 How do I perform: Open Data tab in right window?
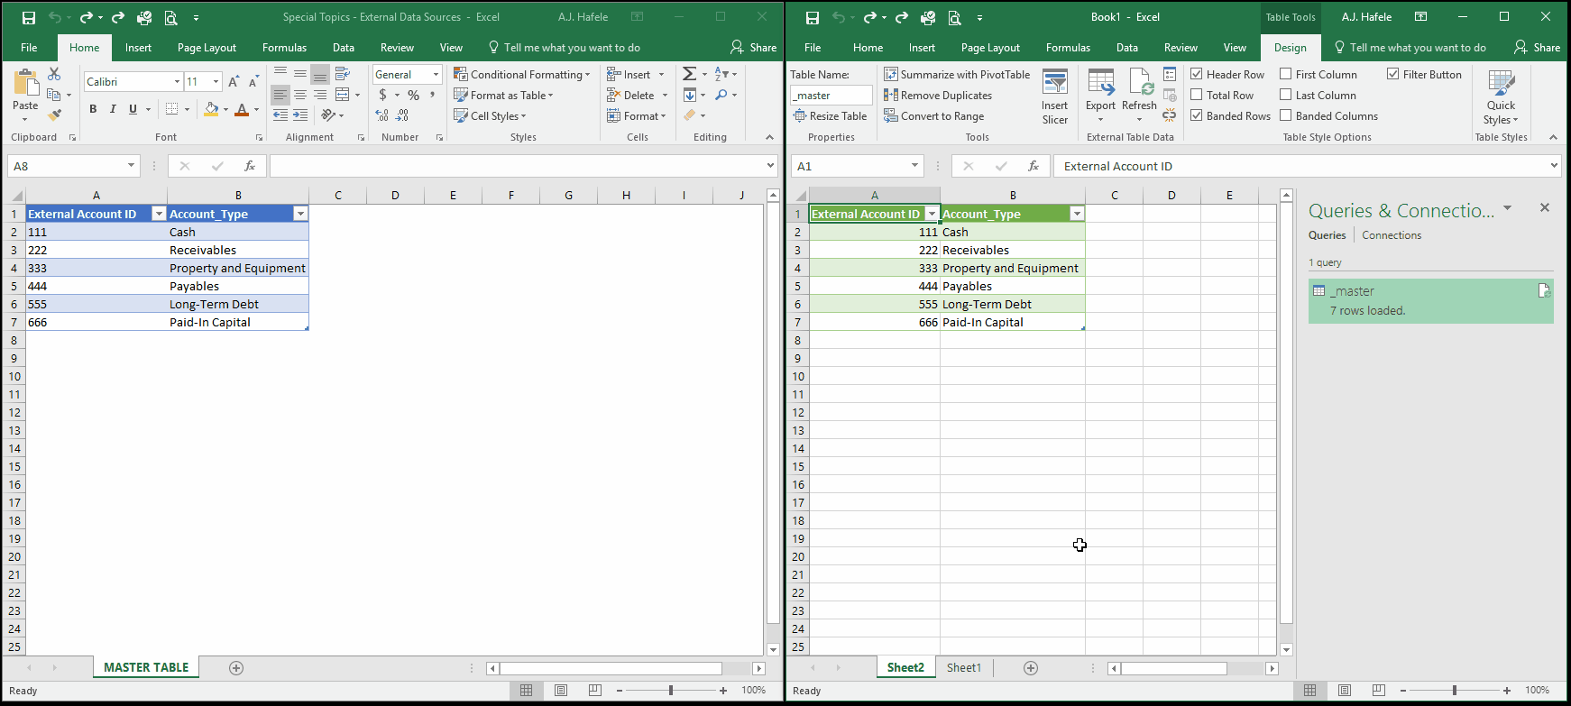[x=1127, y=48]
